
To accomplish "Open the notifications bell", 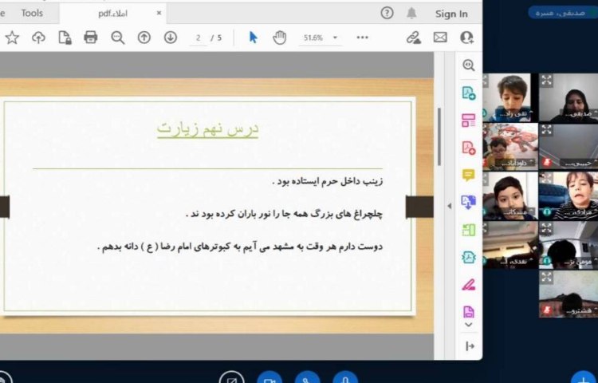I will pyautogui.click(x=411, y=14).
